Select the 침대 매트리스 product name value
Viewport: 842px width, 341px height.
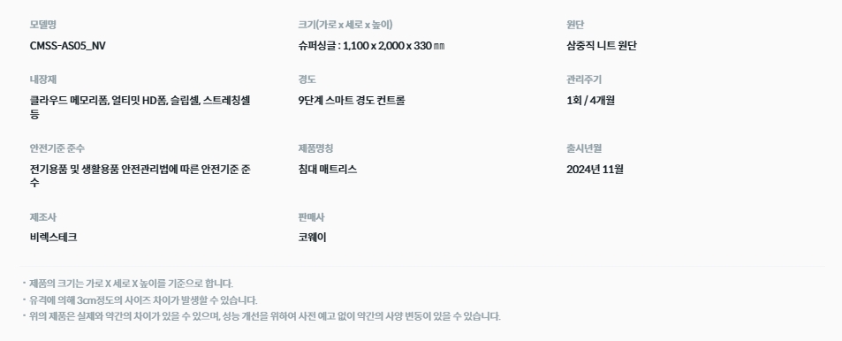coord(327,169)
